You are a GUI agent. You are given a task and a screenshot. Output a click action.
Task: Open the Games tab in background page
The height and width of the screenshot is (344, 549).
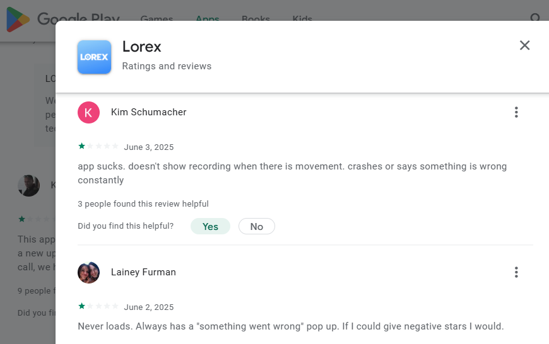coord(156,18)
